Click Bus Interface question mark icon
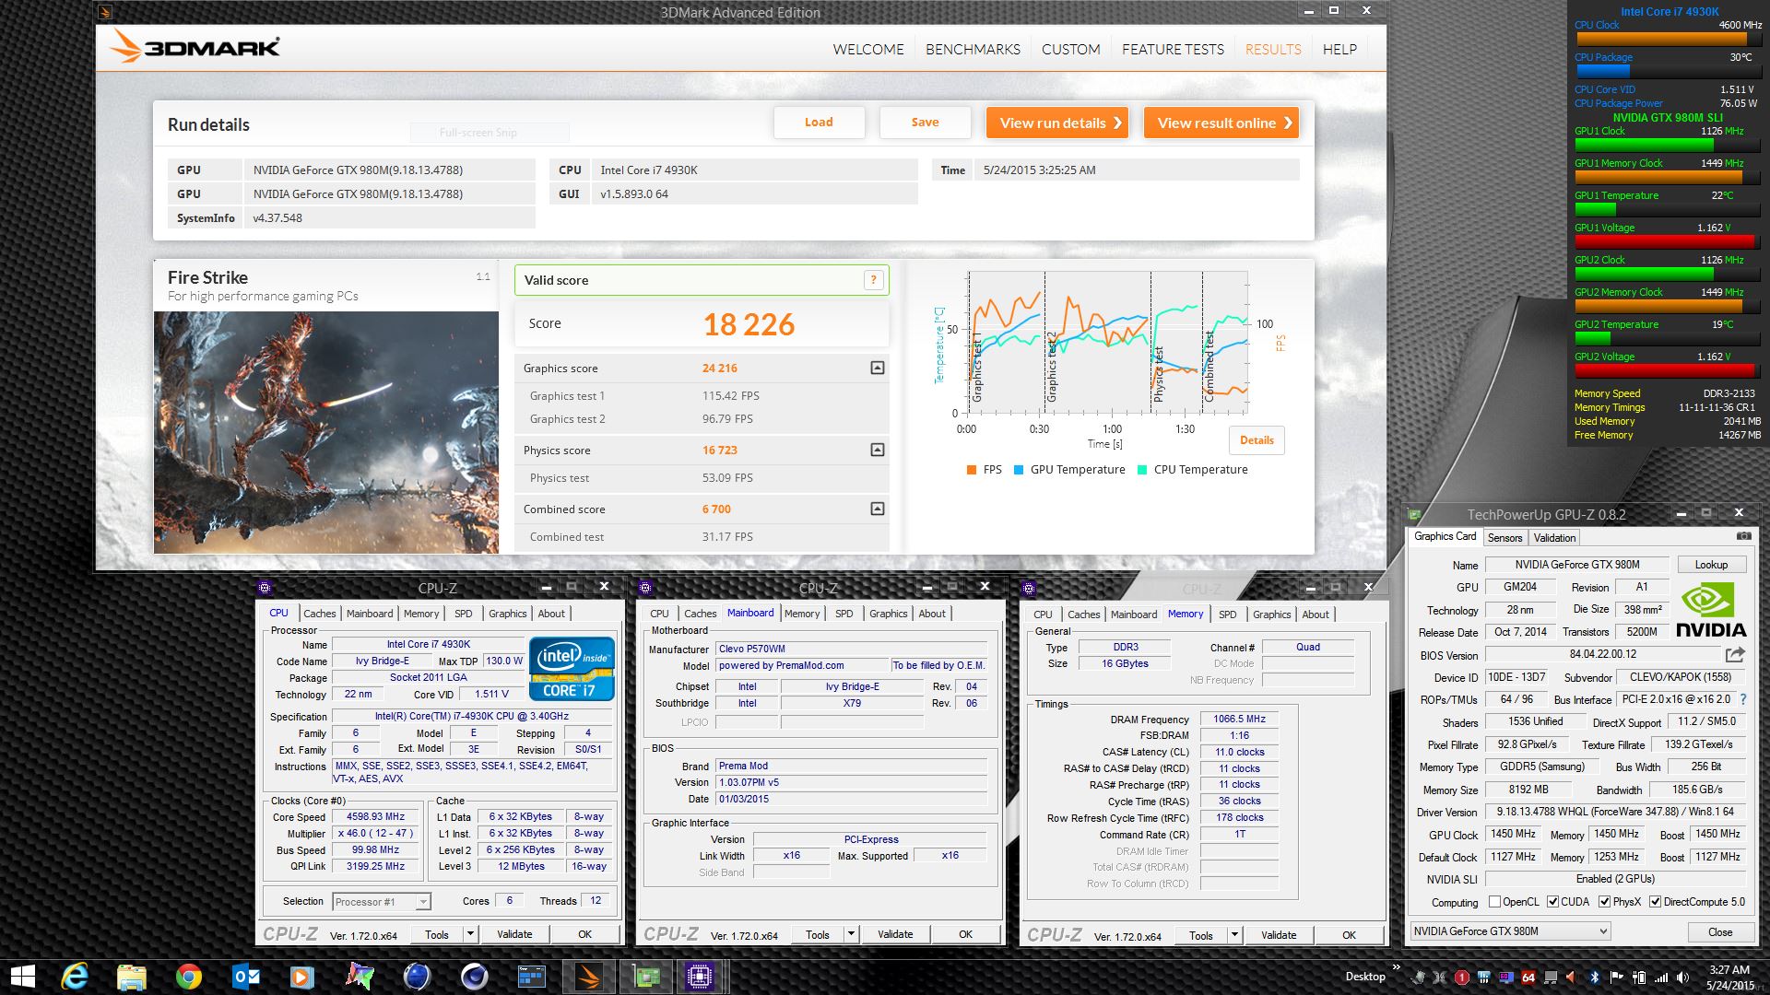 pos(1743,699)
